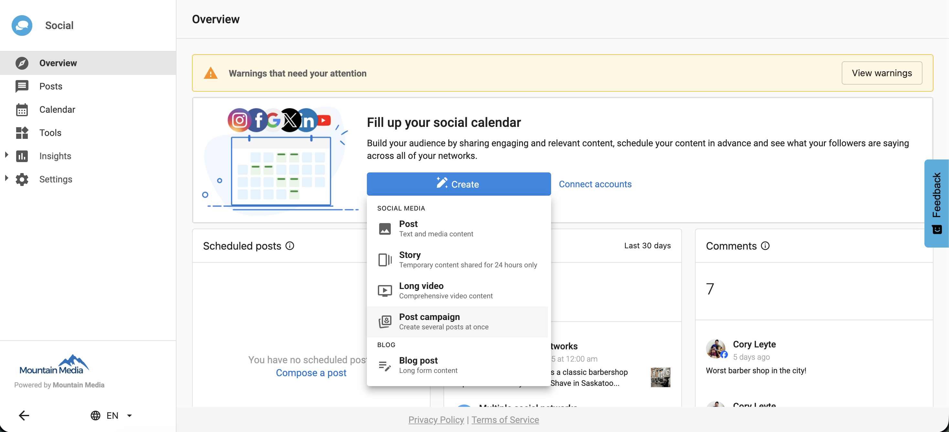
Task: Open Calendar via its sidebar icon
Action: coord(22,110)
